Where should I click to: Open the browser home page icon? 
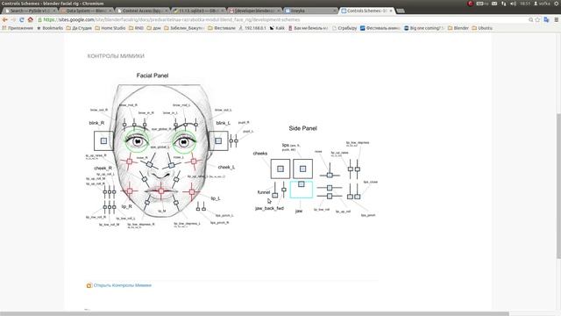click(x=31, y=19)
